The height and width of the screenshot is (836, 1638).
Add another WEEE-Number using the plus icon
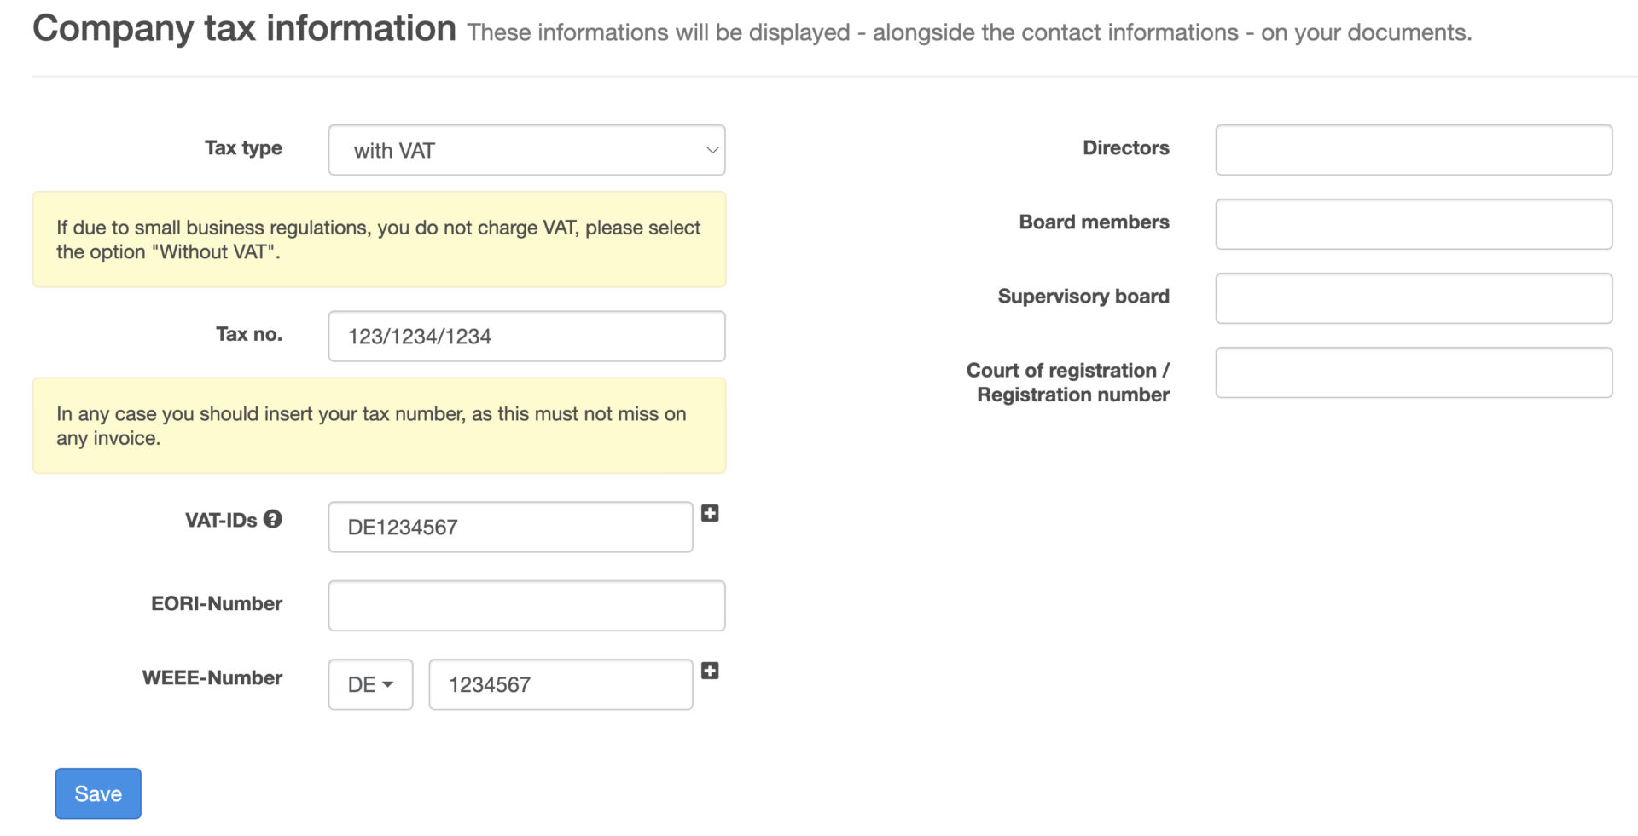(x=710, y=671)
